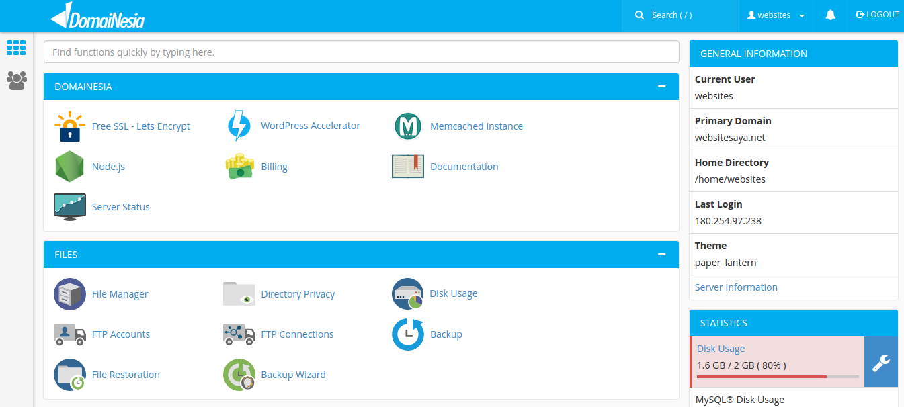Open the FTP Connections truck icon
Image resolution: width=904 pixels, height=407 pixels.
239,334
